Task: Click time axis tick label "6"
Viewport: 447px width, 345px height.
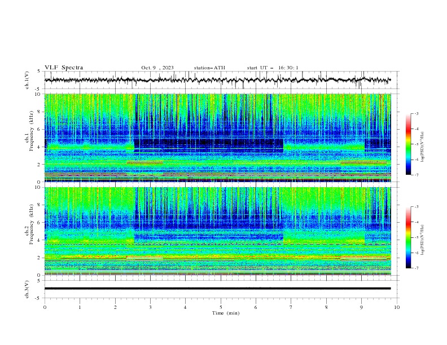Action: coord(256,307)
